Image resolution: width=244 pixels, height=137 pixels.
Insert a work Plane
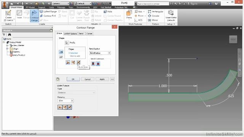pyautogui.click(x=129, y=15)
